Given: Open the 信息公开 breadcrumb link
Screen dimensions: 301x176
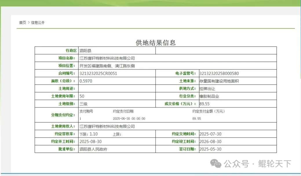Looking at the screenshot, I should tap(38, 23).
